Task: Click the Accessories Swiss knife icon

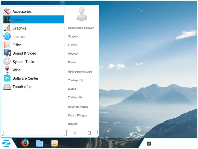Action: click(7, 11)
